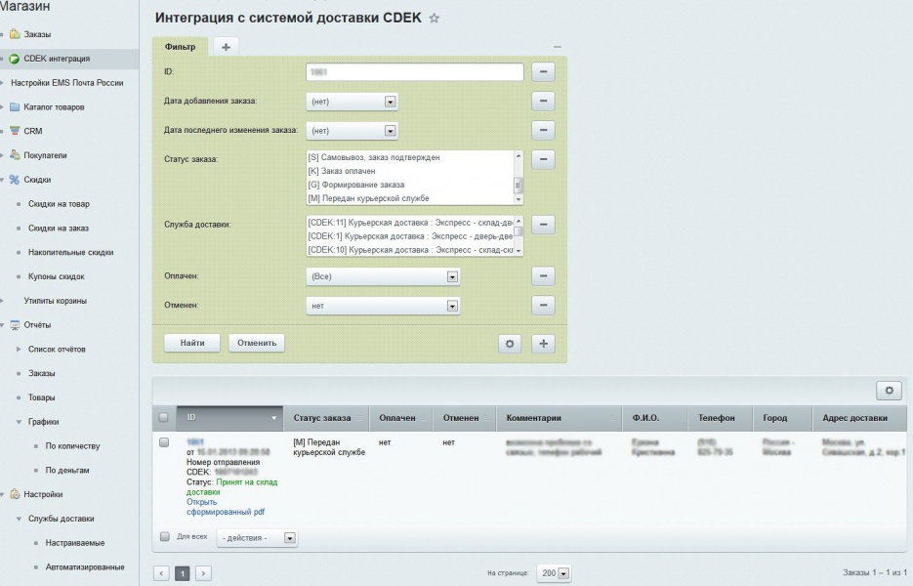Remove the Служба доставки filter row
Image resolution: width=913 pixels, height=586 pixels.
543,225
